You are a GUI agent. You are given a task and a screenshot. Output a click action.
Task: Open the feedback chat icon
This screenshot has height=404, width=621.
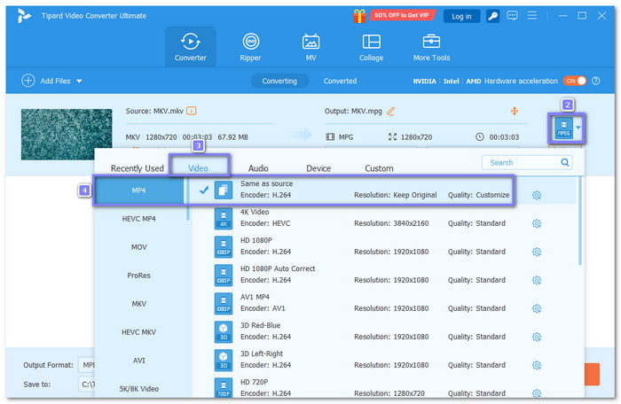coord(512,16)
